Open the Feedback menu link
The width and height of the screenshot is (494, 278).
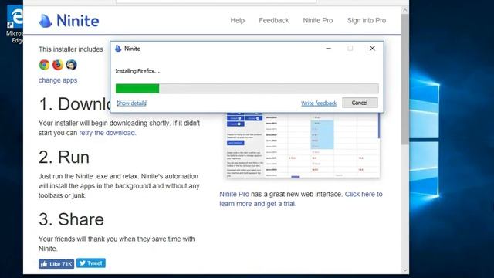point(274,21)
